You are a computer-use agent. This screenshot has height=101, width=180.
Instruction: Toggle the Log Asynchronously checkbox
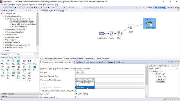76,97
